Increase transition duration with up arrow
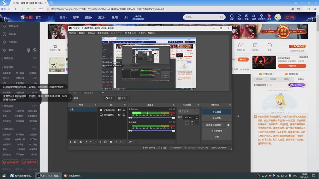Viewport: 319px width, 179px height. pos(197,116)
